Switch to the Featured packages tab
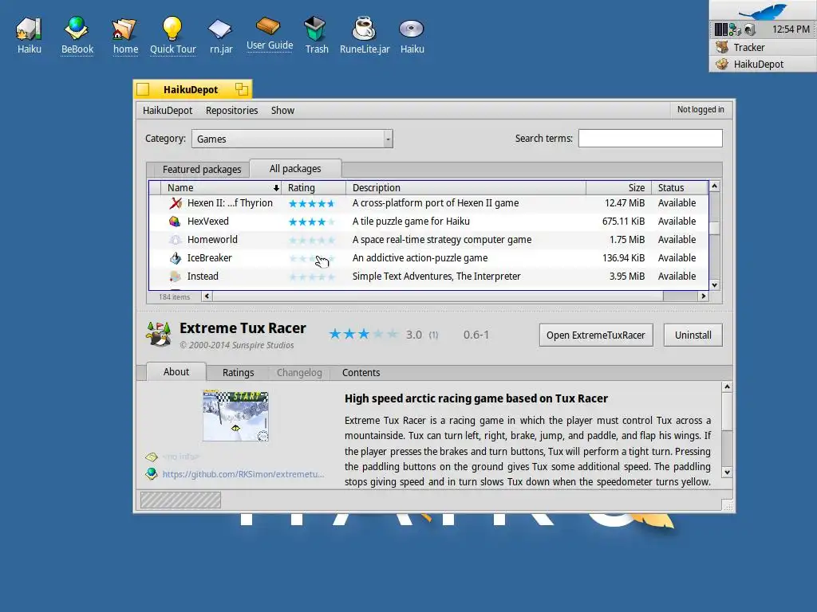This screenshot has height=612, width=817. pyautogui.click(x=202, y=169)
